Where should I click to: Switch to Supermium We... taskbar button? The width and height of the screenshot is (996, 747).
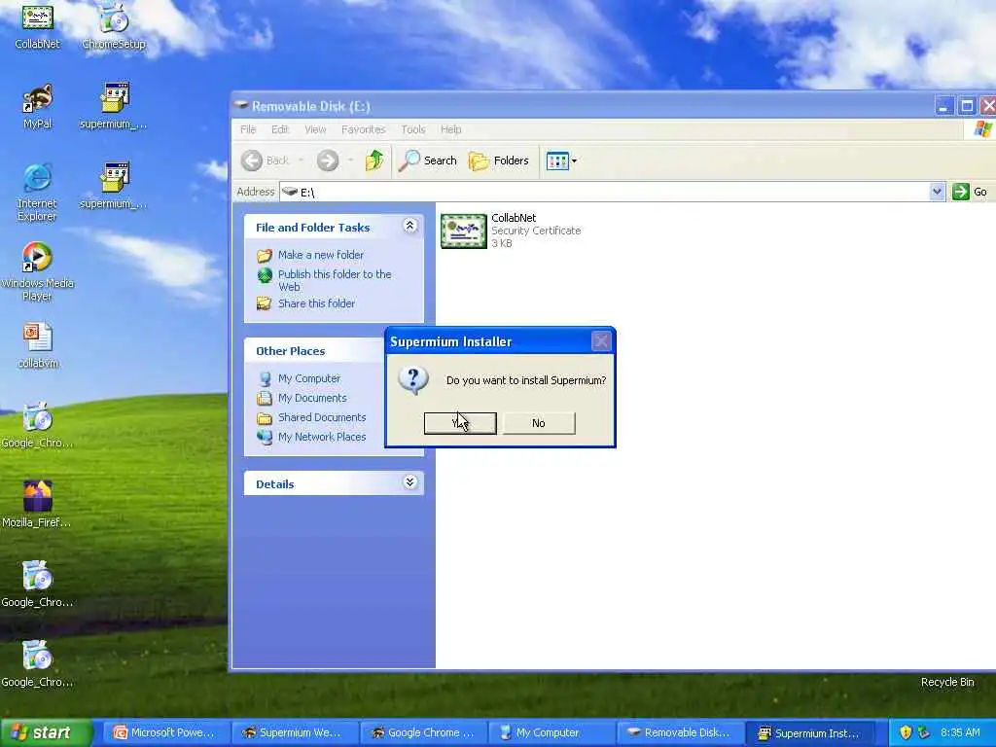pyautogui.click(x=294, y=733)
